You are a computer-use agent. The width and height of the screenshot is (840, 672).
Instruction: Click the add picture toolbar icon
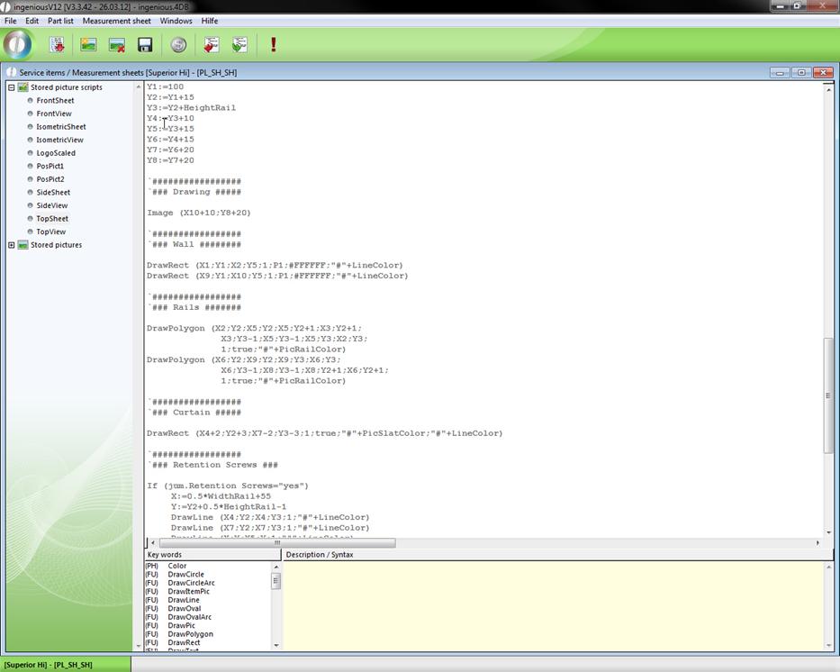click(x=88, y=44)
